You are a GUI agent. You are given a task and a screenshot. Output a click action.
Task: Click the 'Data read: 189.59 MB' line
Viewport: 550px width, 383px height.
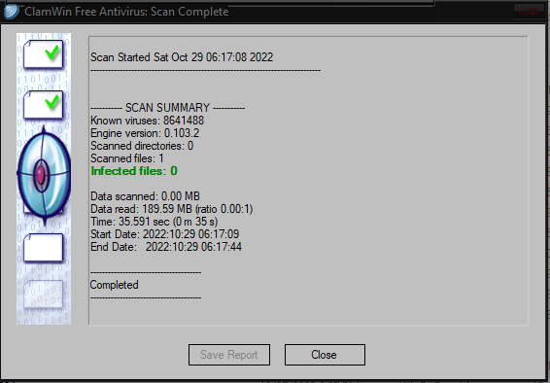click(172, 209)
